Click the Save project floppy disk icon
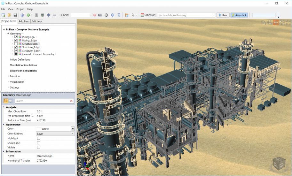 [x=15, y=15]
